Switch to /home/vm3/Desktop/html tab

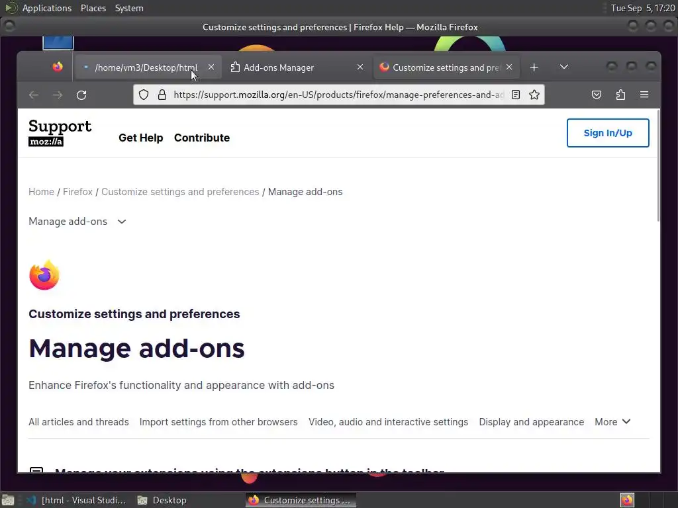coord(147,67)
